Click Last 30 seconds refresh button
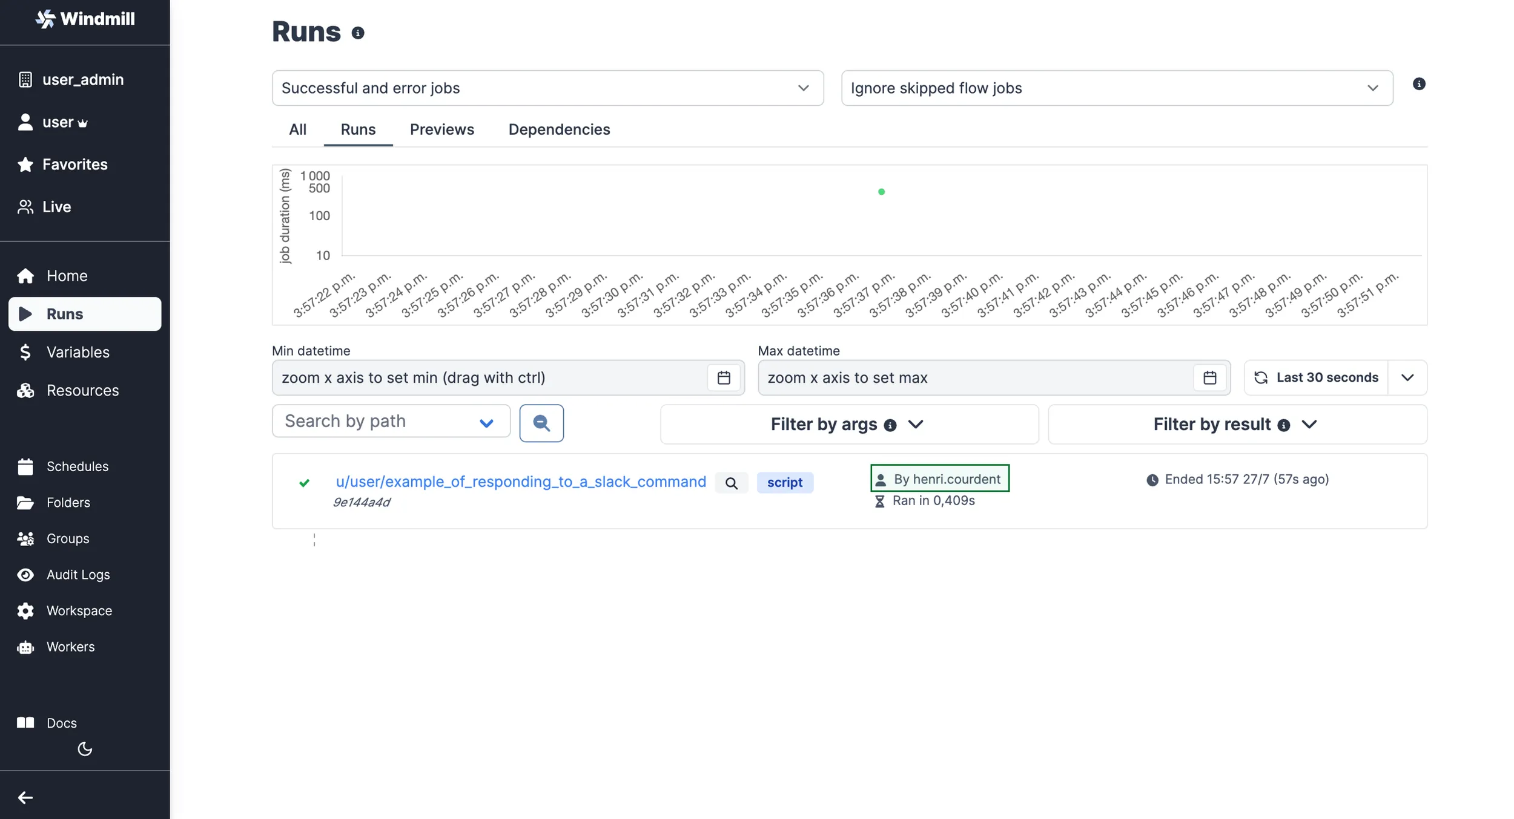1514x819 pixels. click(x=1315, y=378)
